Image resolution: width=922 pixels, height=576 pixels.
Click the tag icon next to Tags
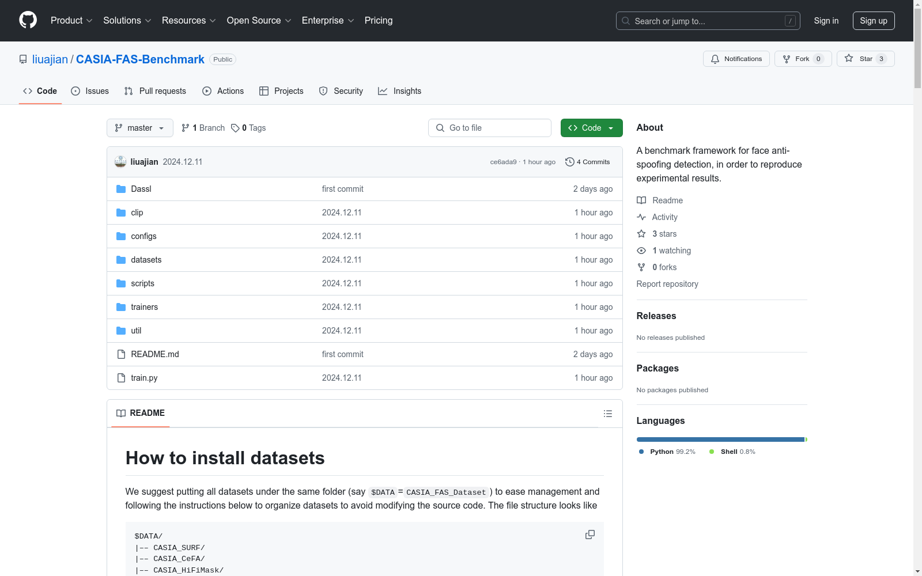coord(235,128)
